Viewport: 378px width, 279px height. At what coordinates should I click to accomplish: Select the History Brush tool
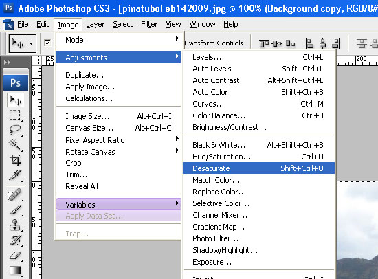(15, 240)
